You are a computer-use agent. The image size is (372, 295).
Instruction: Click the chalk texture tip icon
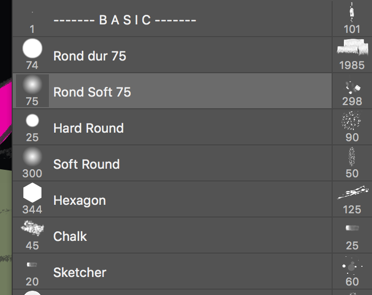pyautogui.click(x=32, y=229)
